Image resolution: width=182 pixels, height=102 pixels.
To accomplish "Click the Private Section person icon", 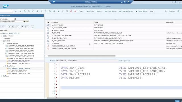I will click(x=136, y=11).
